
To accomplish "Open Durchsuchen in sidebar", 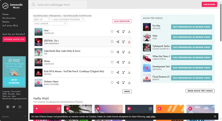I will [x=9, y=18].
